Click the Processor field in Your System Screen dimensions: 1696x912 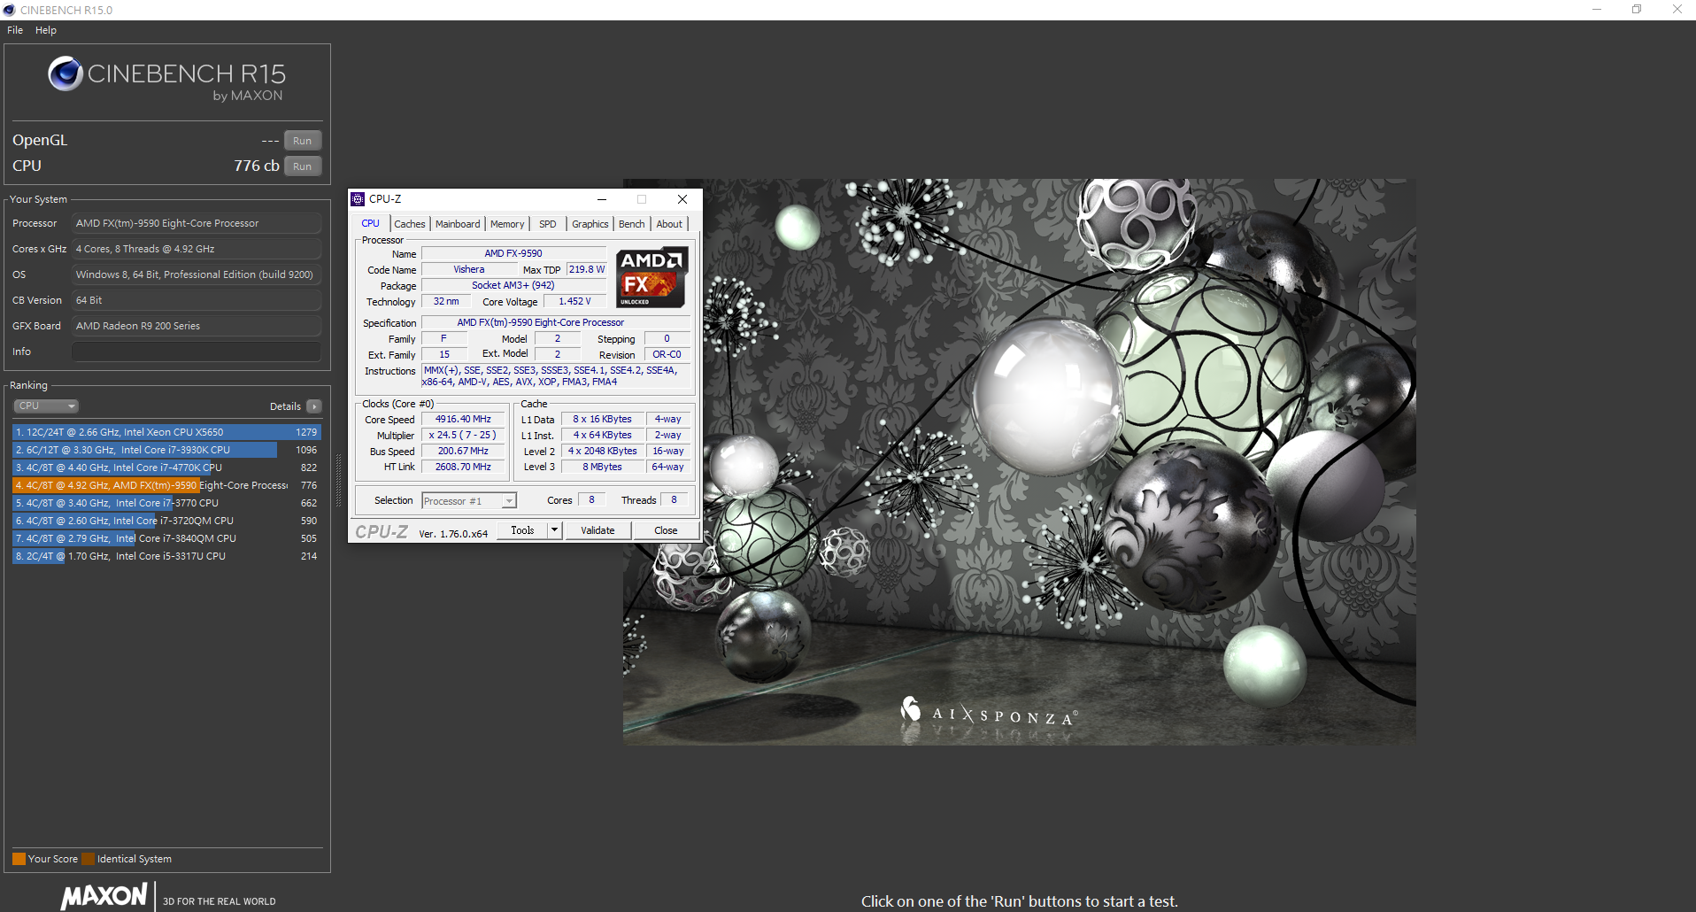tap(197, 223)
